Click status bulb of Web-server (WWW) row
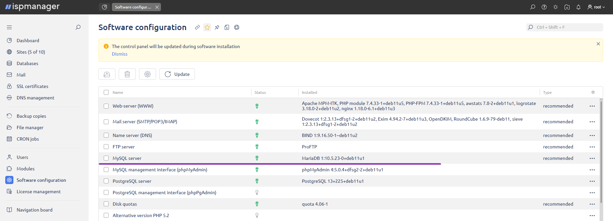613x221 pixels. [x=257, y=106]
